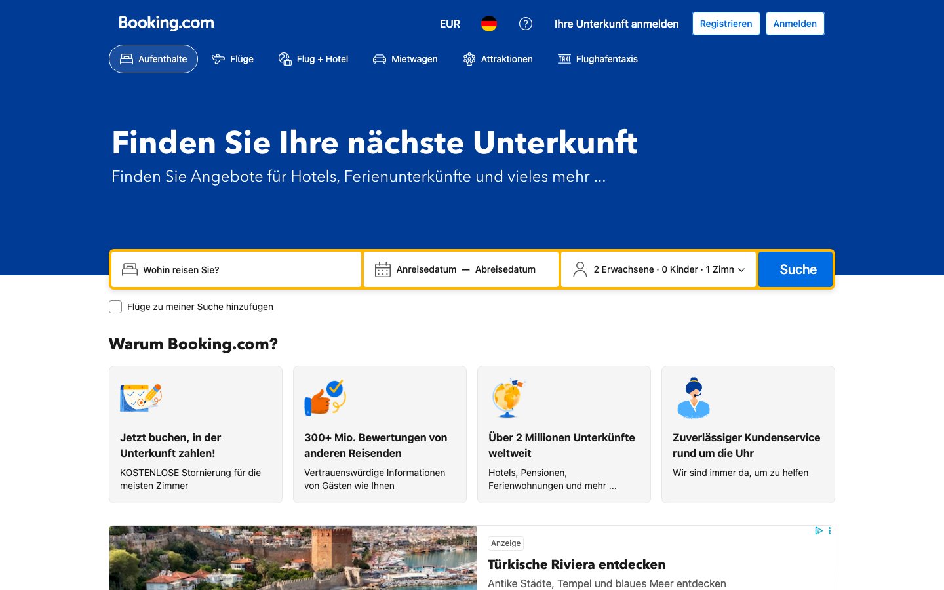The image size is (944, 590).
Task: Click the bed icon in destination field
Action: (130, 269)
